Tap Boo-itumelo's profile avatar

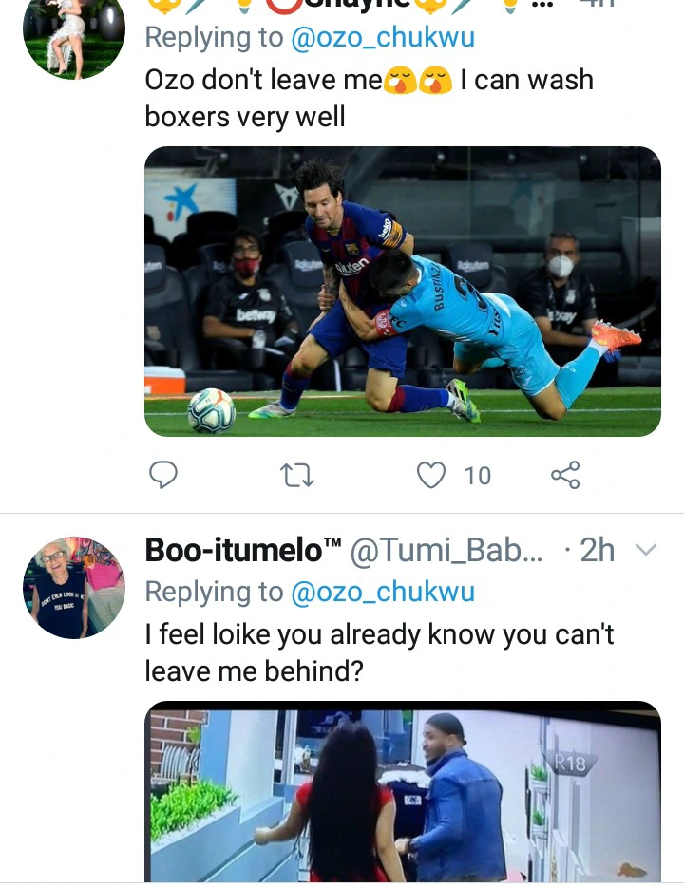(x=74, y=588)
